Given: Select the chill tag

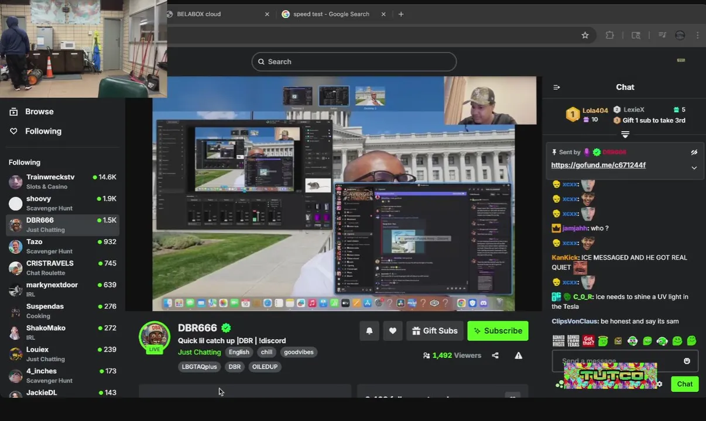Looking at the screenshot, I should coord(266,352).
